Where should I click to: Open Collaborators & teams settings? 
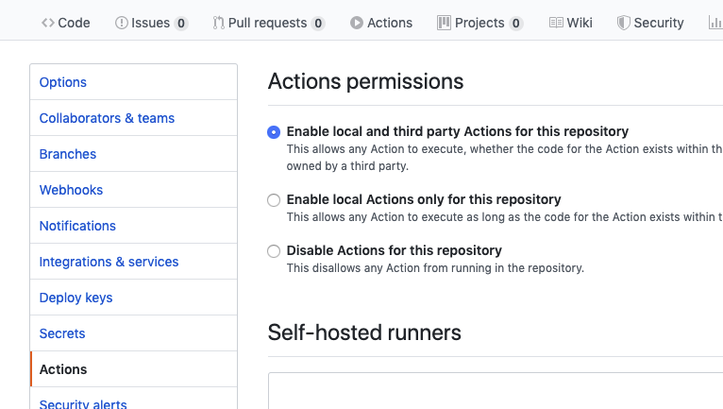[x=134, y=118]
